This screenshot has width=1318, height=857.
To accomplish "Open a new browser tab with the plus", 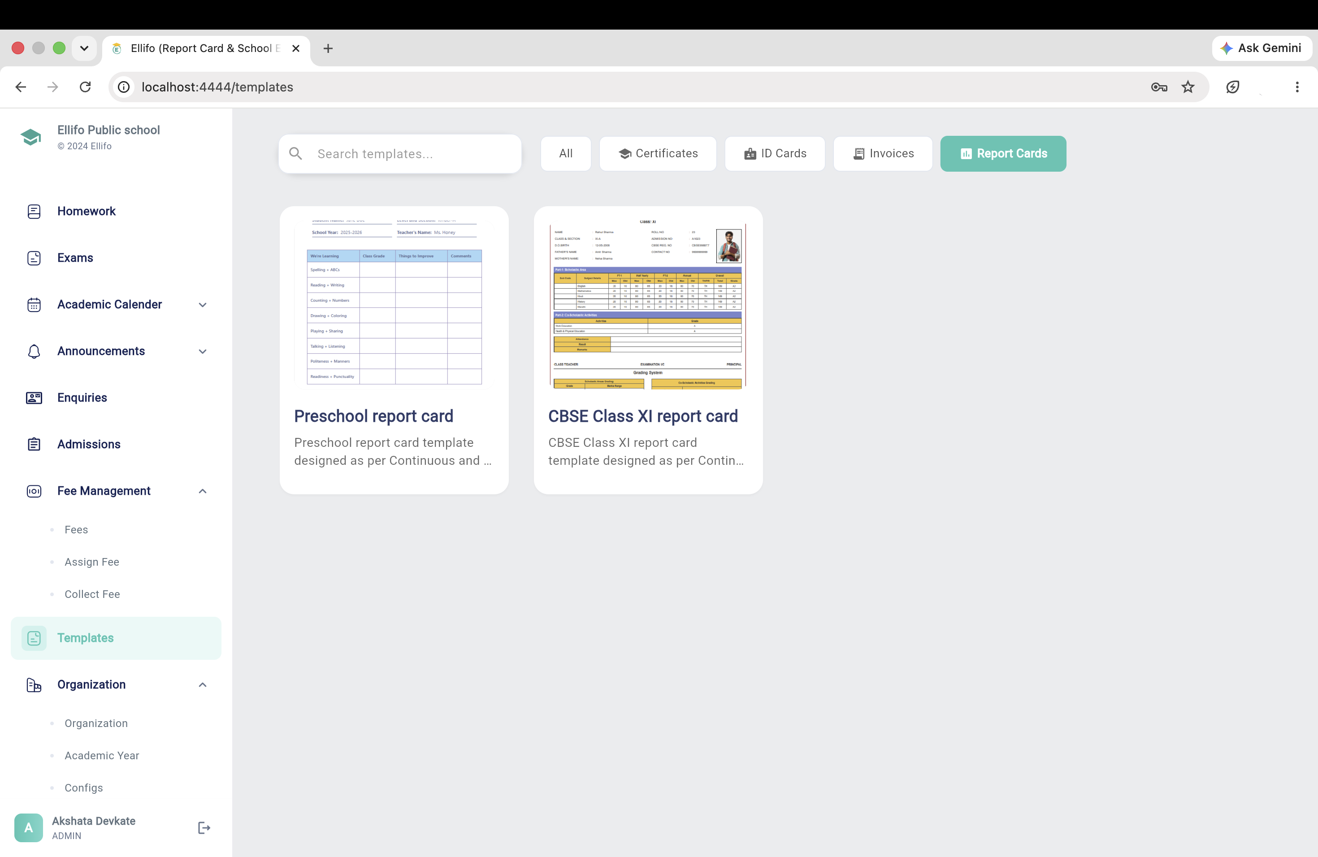I will coord(328,48).
